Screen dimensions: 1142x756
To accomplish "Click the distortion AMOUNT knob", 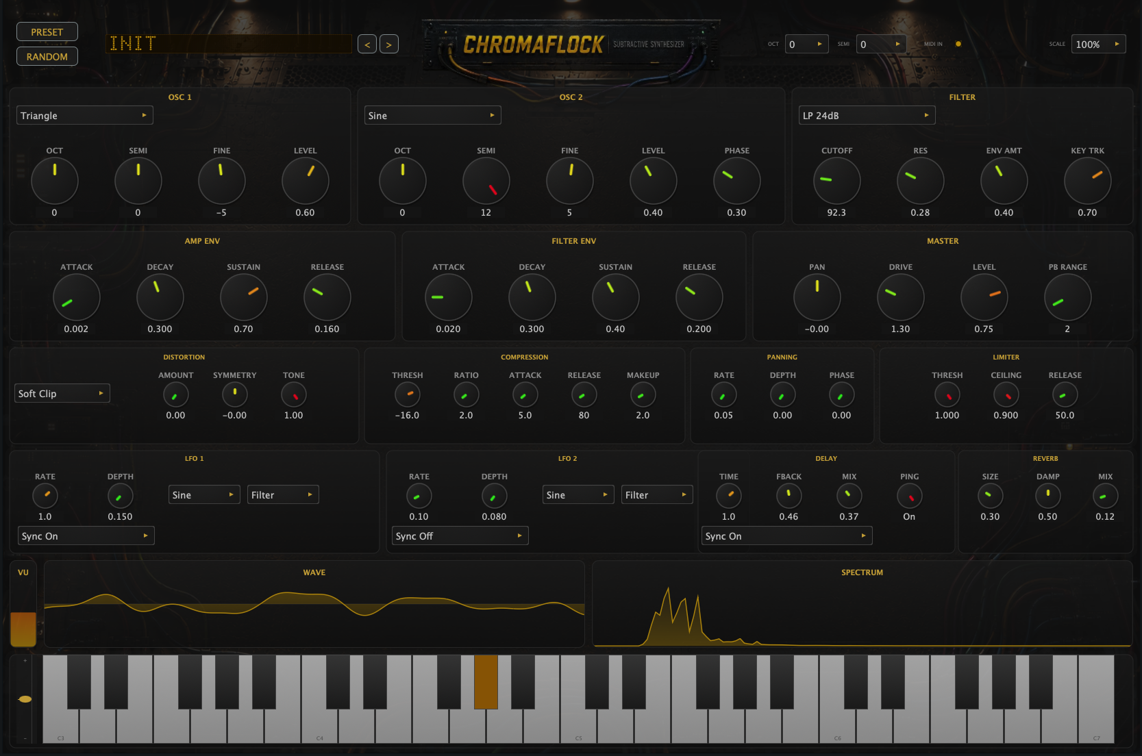I will pyautogui.click(x=176, y=395).
